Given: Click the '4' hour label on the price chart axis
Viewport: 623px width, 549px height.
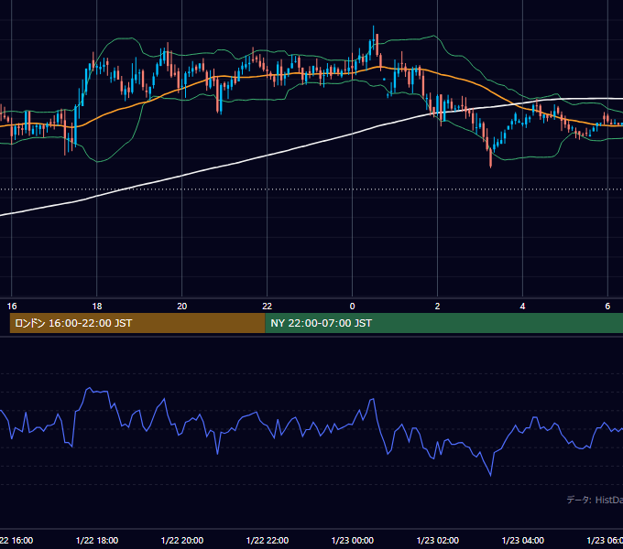Looking at the screenshot, I should pyautogui.click(x=522, y=307).
